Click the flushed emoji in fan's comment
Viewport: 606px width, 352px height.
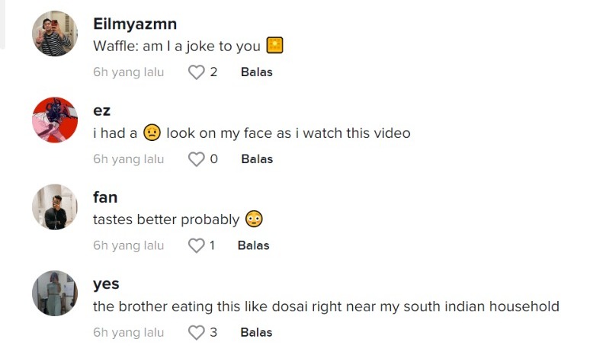pyautogui.click(x=254, y=219)
